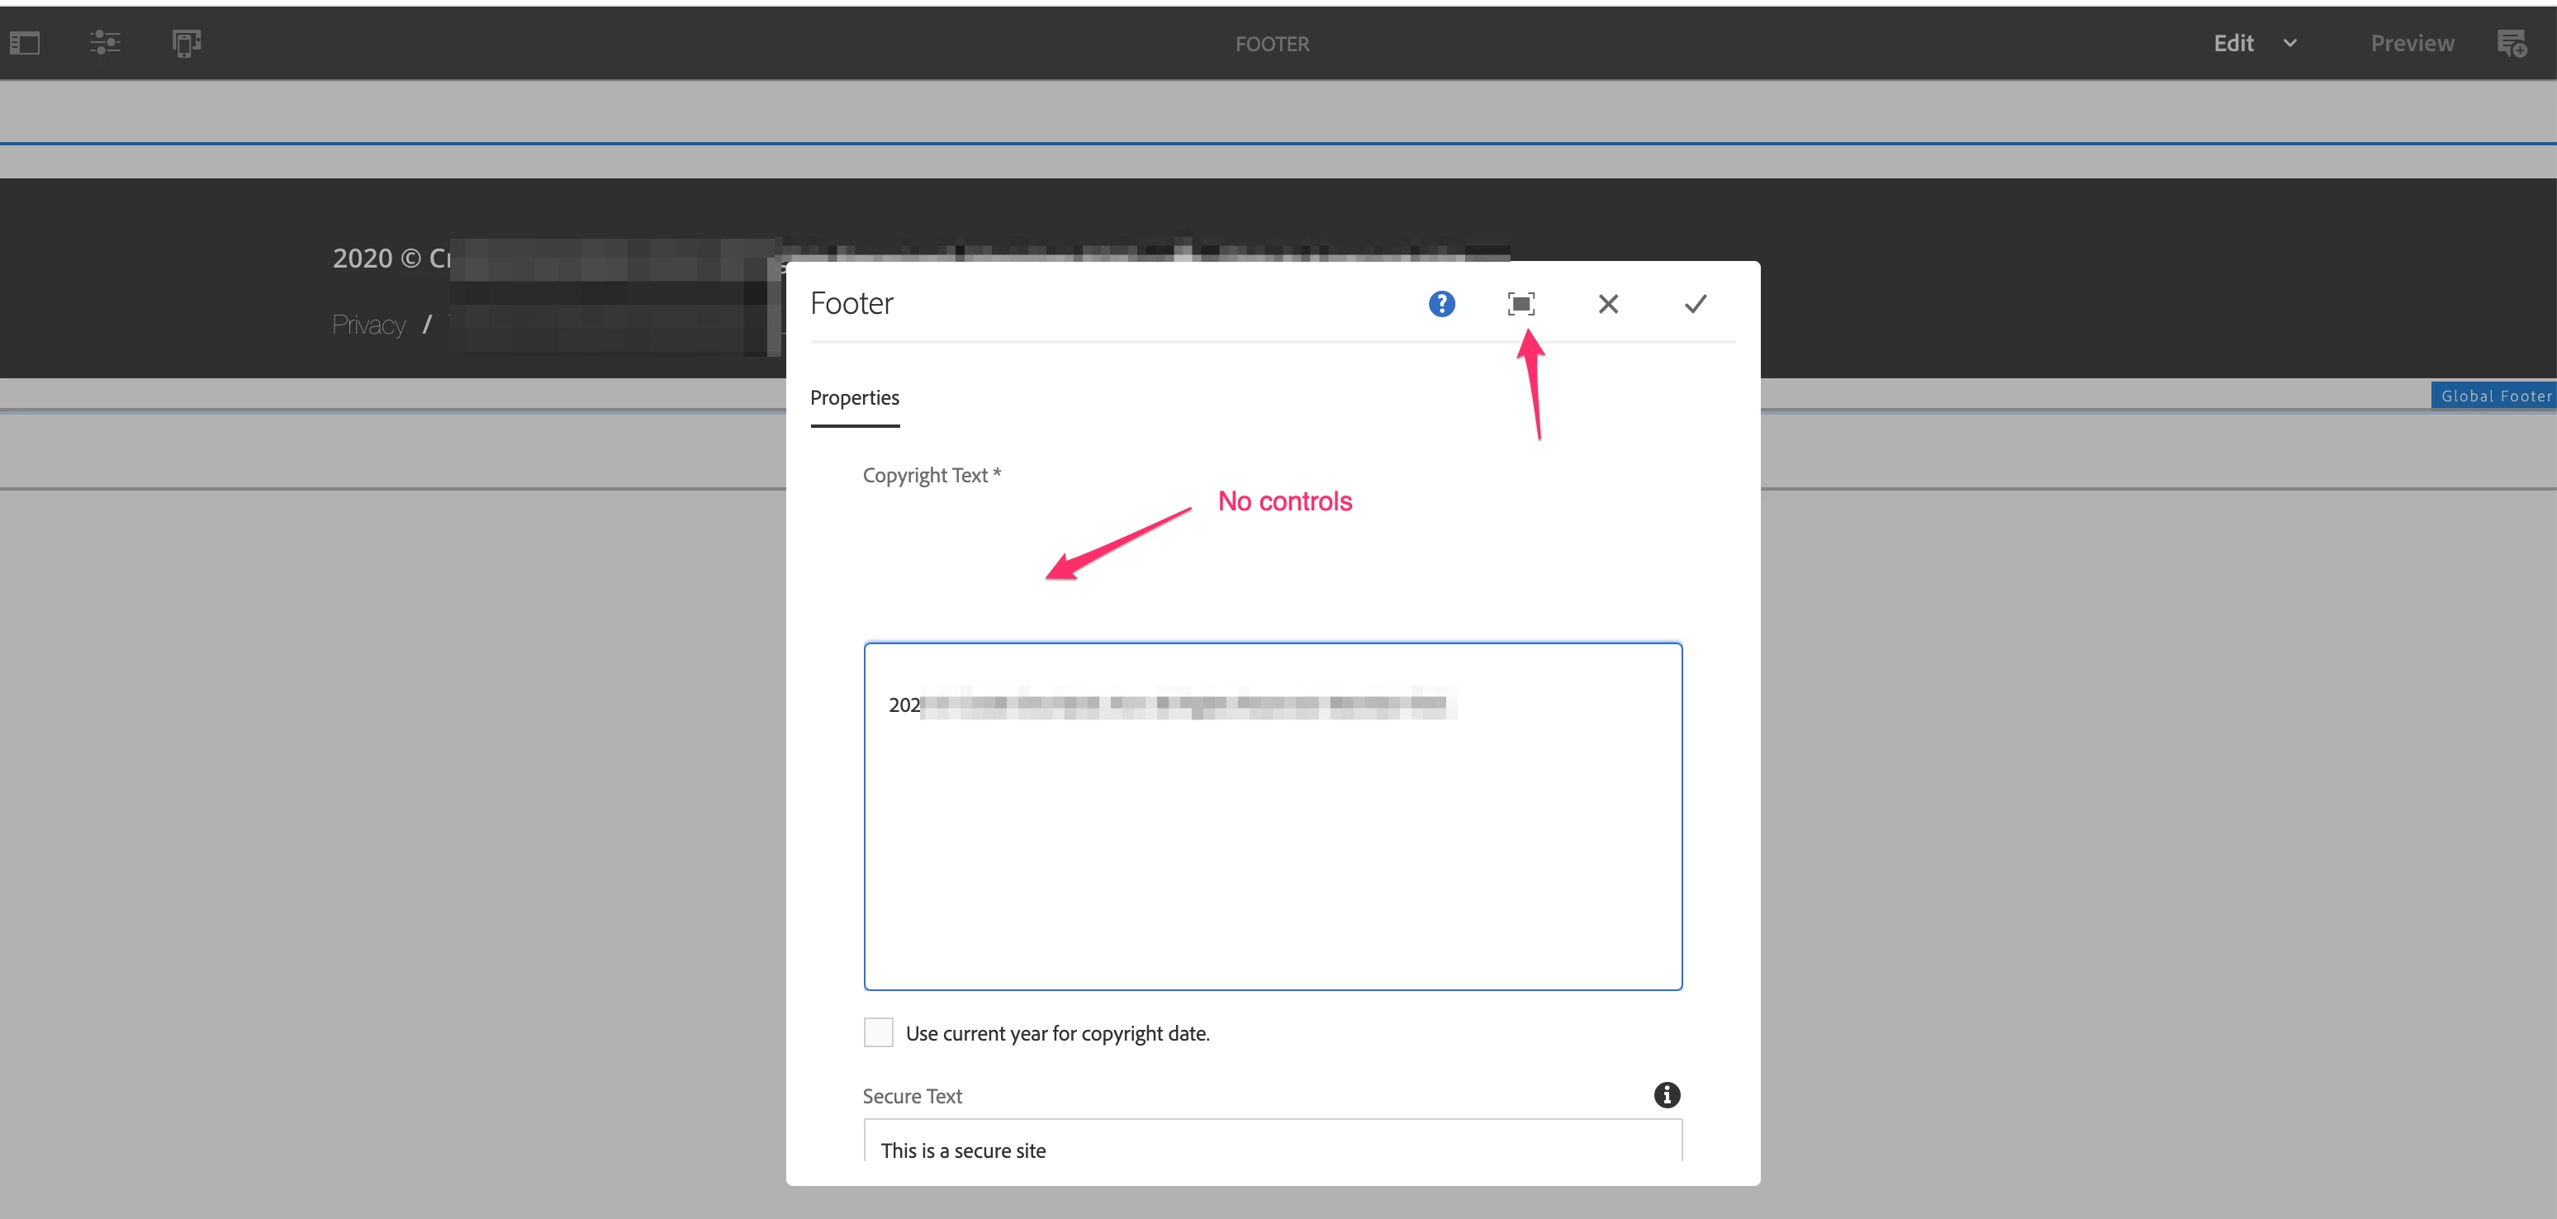Open the Page Information sliders icon

tap(105, 43)
